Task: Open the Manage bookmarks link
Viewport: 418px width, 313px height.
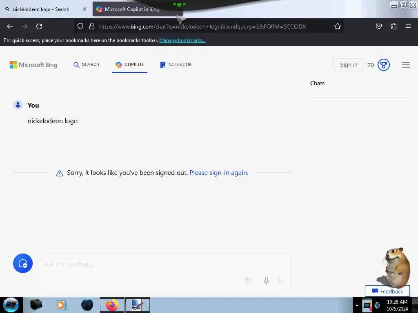Action: tap(182, 40)
